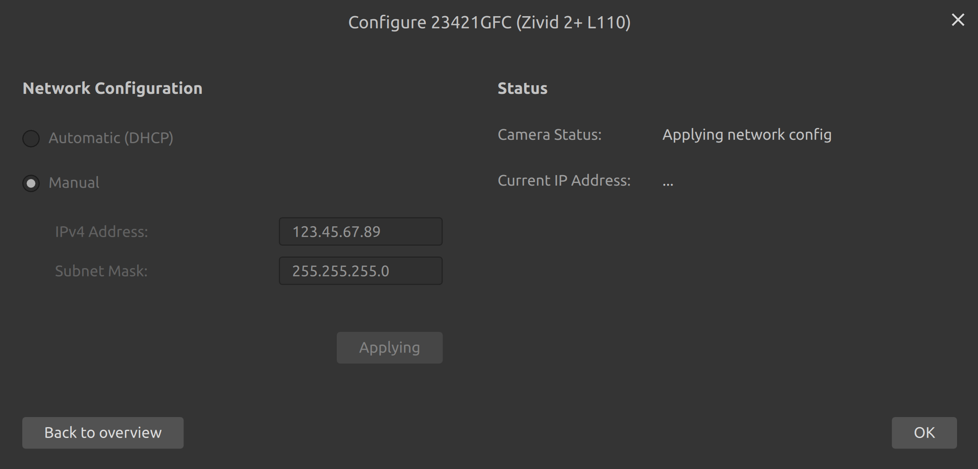Click the Network Configuration heading

112,88
